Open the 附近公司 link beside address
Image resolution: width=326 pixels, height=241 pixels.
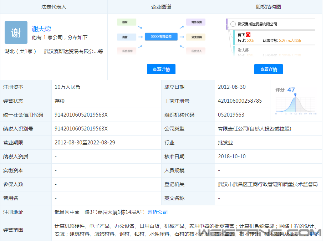(x=158, y=212)
